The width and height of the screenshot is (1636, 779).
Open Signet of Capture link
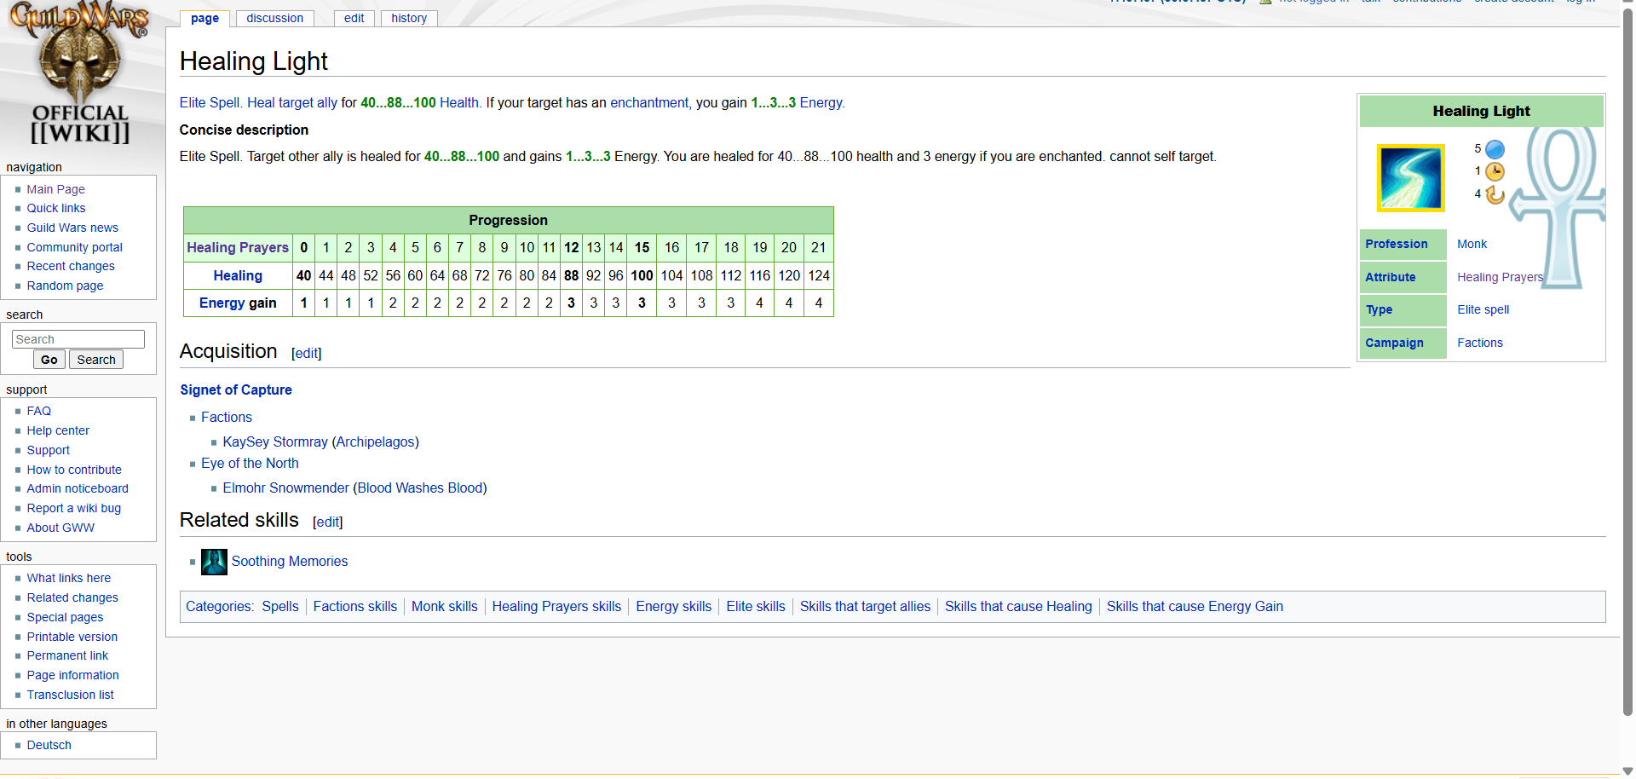236,389
